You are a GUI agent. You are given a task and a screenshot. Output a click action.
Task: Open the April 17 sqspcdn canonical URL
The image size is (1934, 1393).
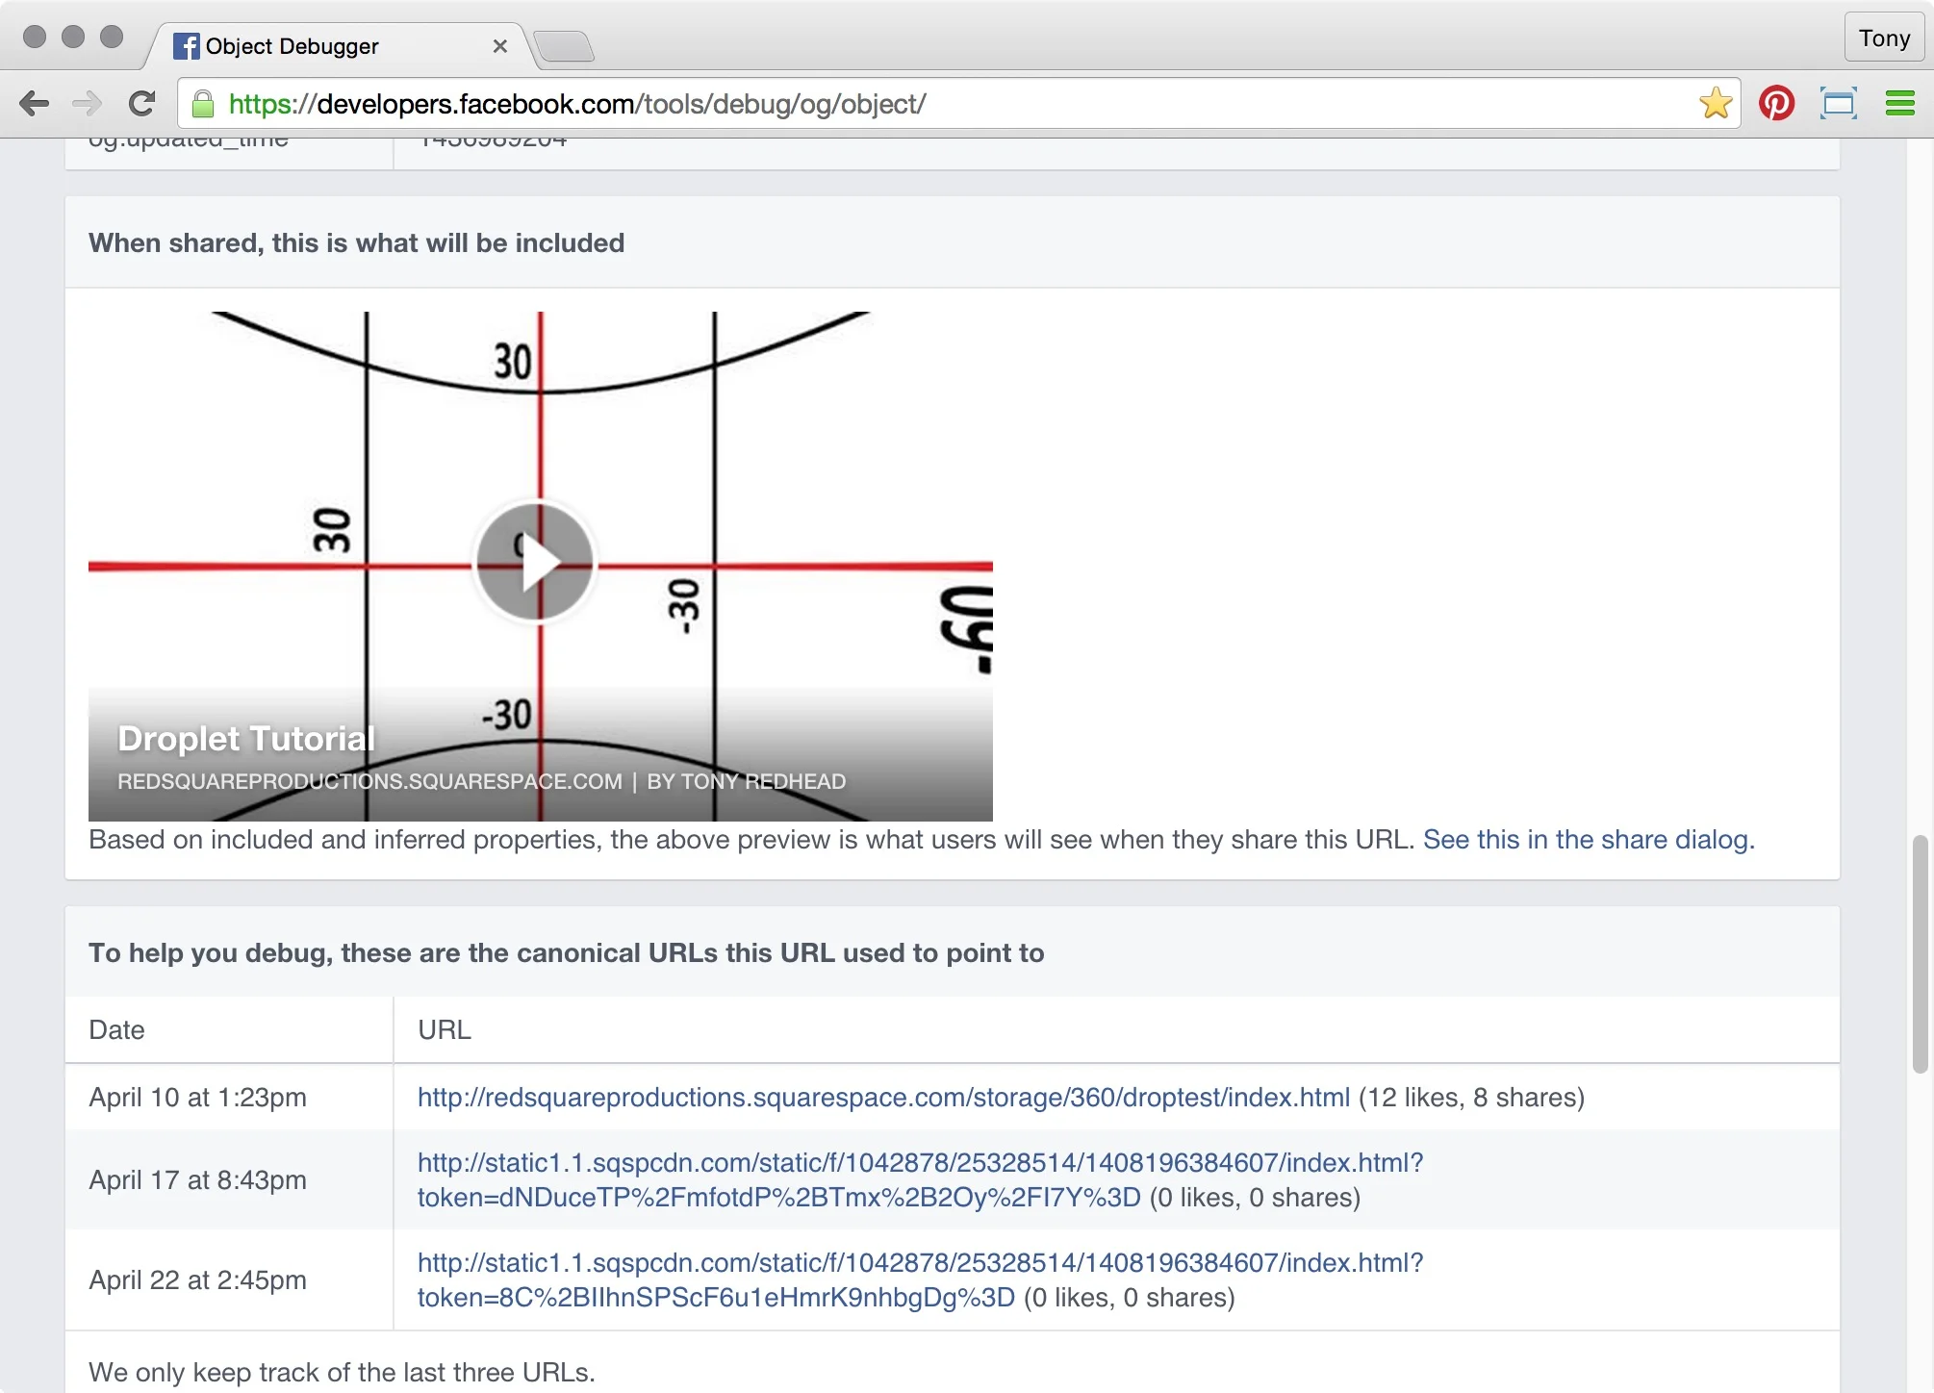pos(919,1163)
